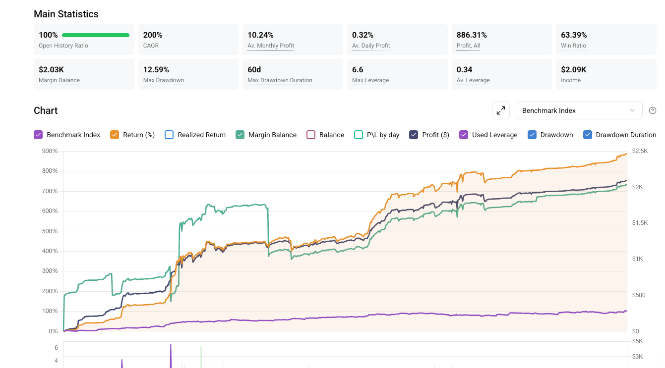Screen dimensions: 665x368
Task: Show the Balance series on chart
Action: [x=311, y=135]
